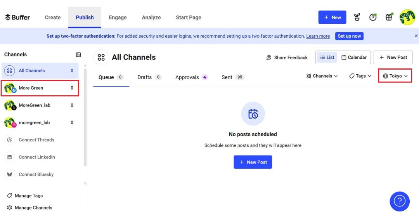
Task: Click the Manage Tags tag icon
Action: click(10, 196)
